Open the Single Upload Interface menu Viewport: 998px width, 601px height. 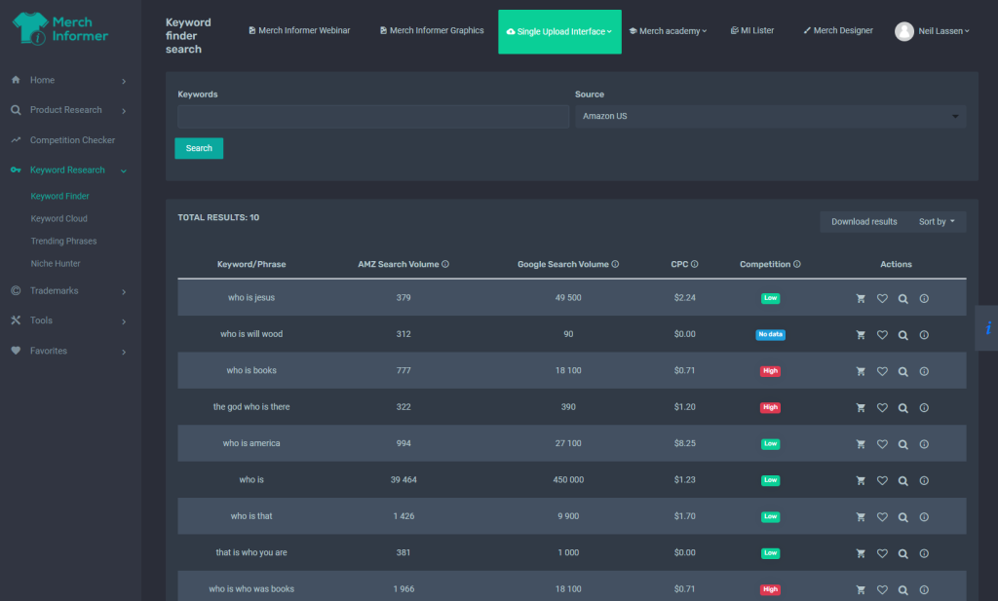point(559,31)
